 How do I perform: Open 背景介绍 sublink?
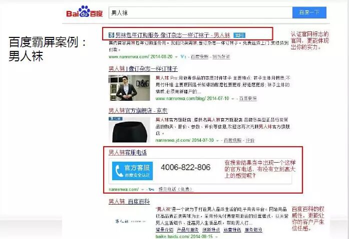pyautogui.click(x=164, y=230)
